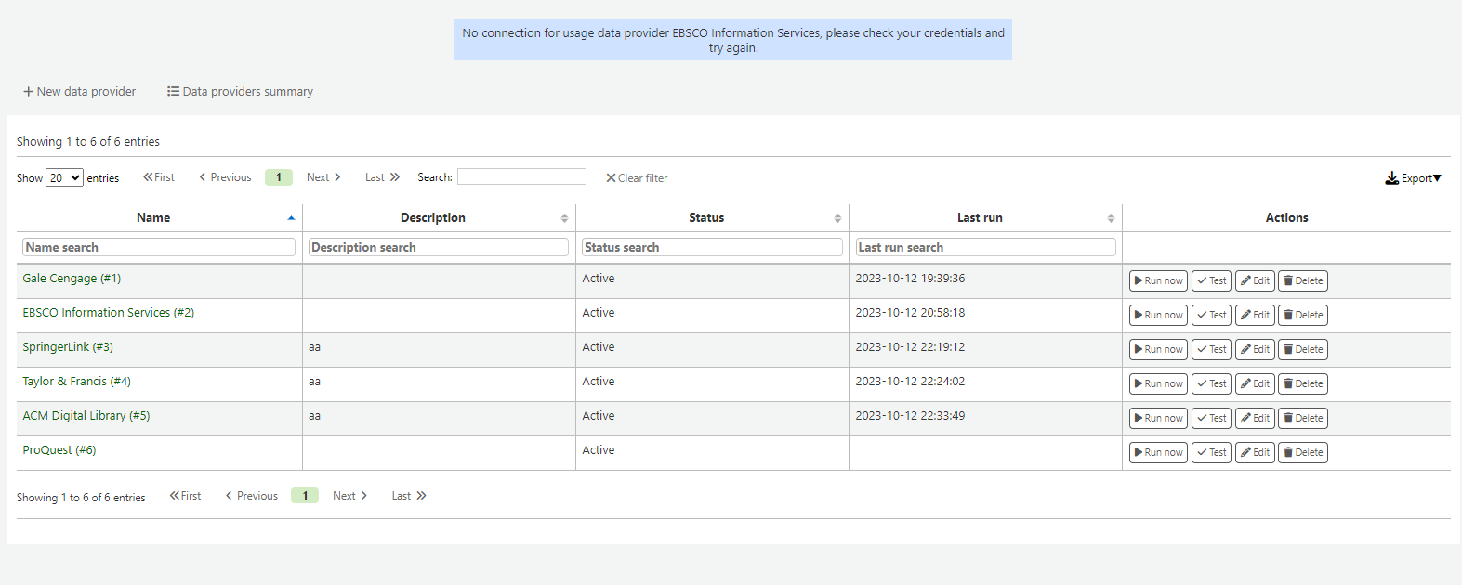The height and width of the screenshot is (585, 1462).
Task: Test the EBSCO Information Services connection
Action: coord(1211,315)
